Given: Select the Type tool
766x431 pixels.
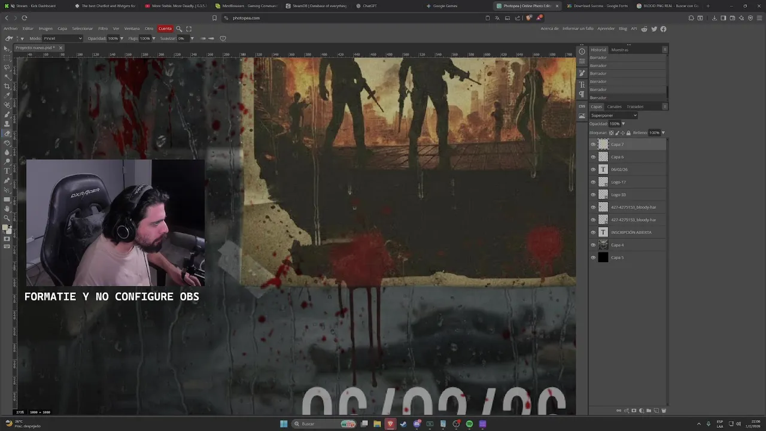Looking at the screenshot, I should 7,171.
